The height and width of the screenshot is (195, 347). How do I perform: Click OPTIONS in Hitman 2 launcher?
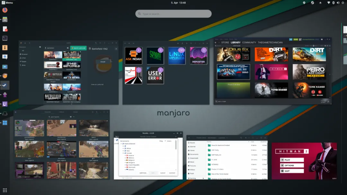point(292,165)
